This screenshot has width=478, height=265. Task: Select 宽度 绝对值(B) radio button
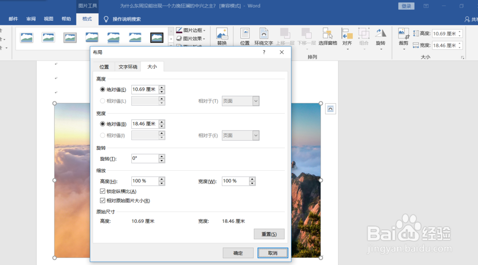tap(102, 124)
